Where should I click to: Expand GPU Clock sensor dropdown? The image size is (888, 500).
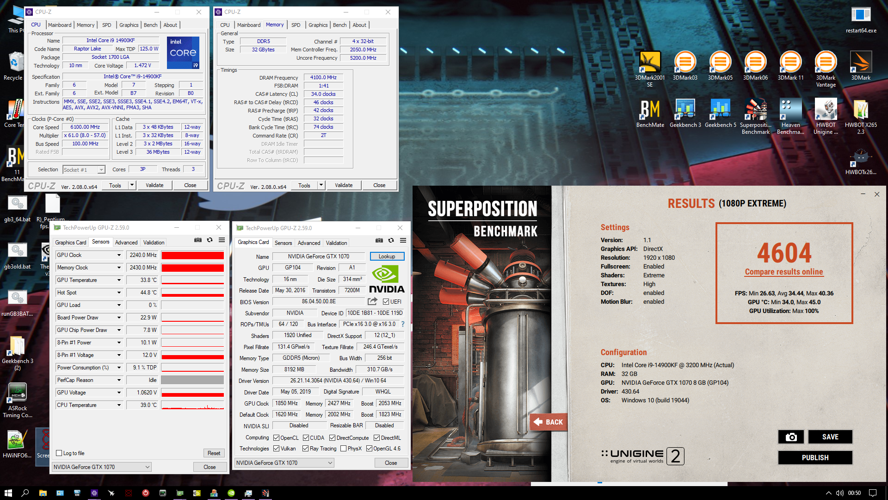tap(119, 255)
